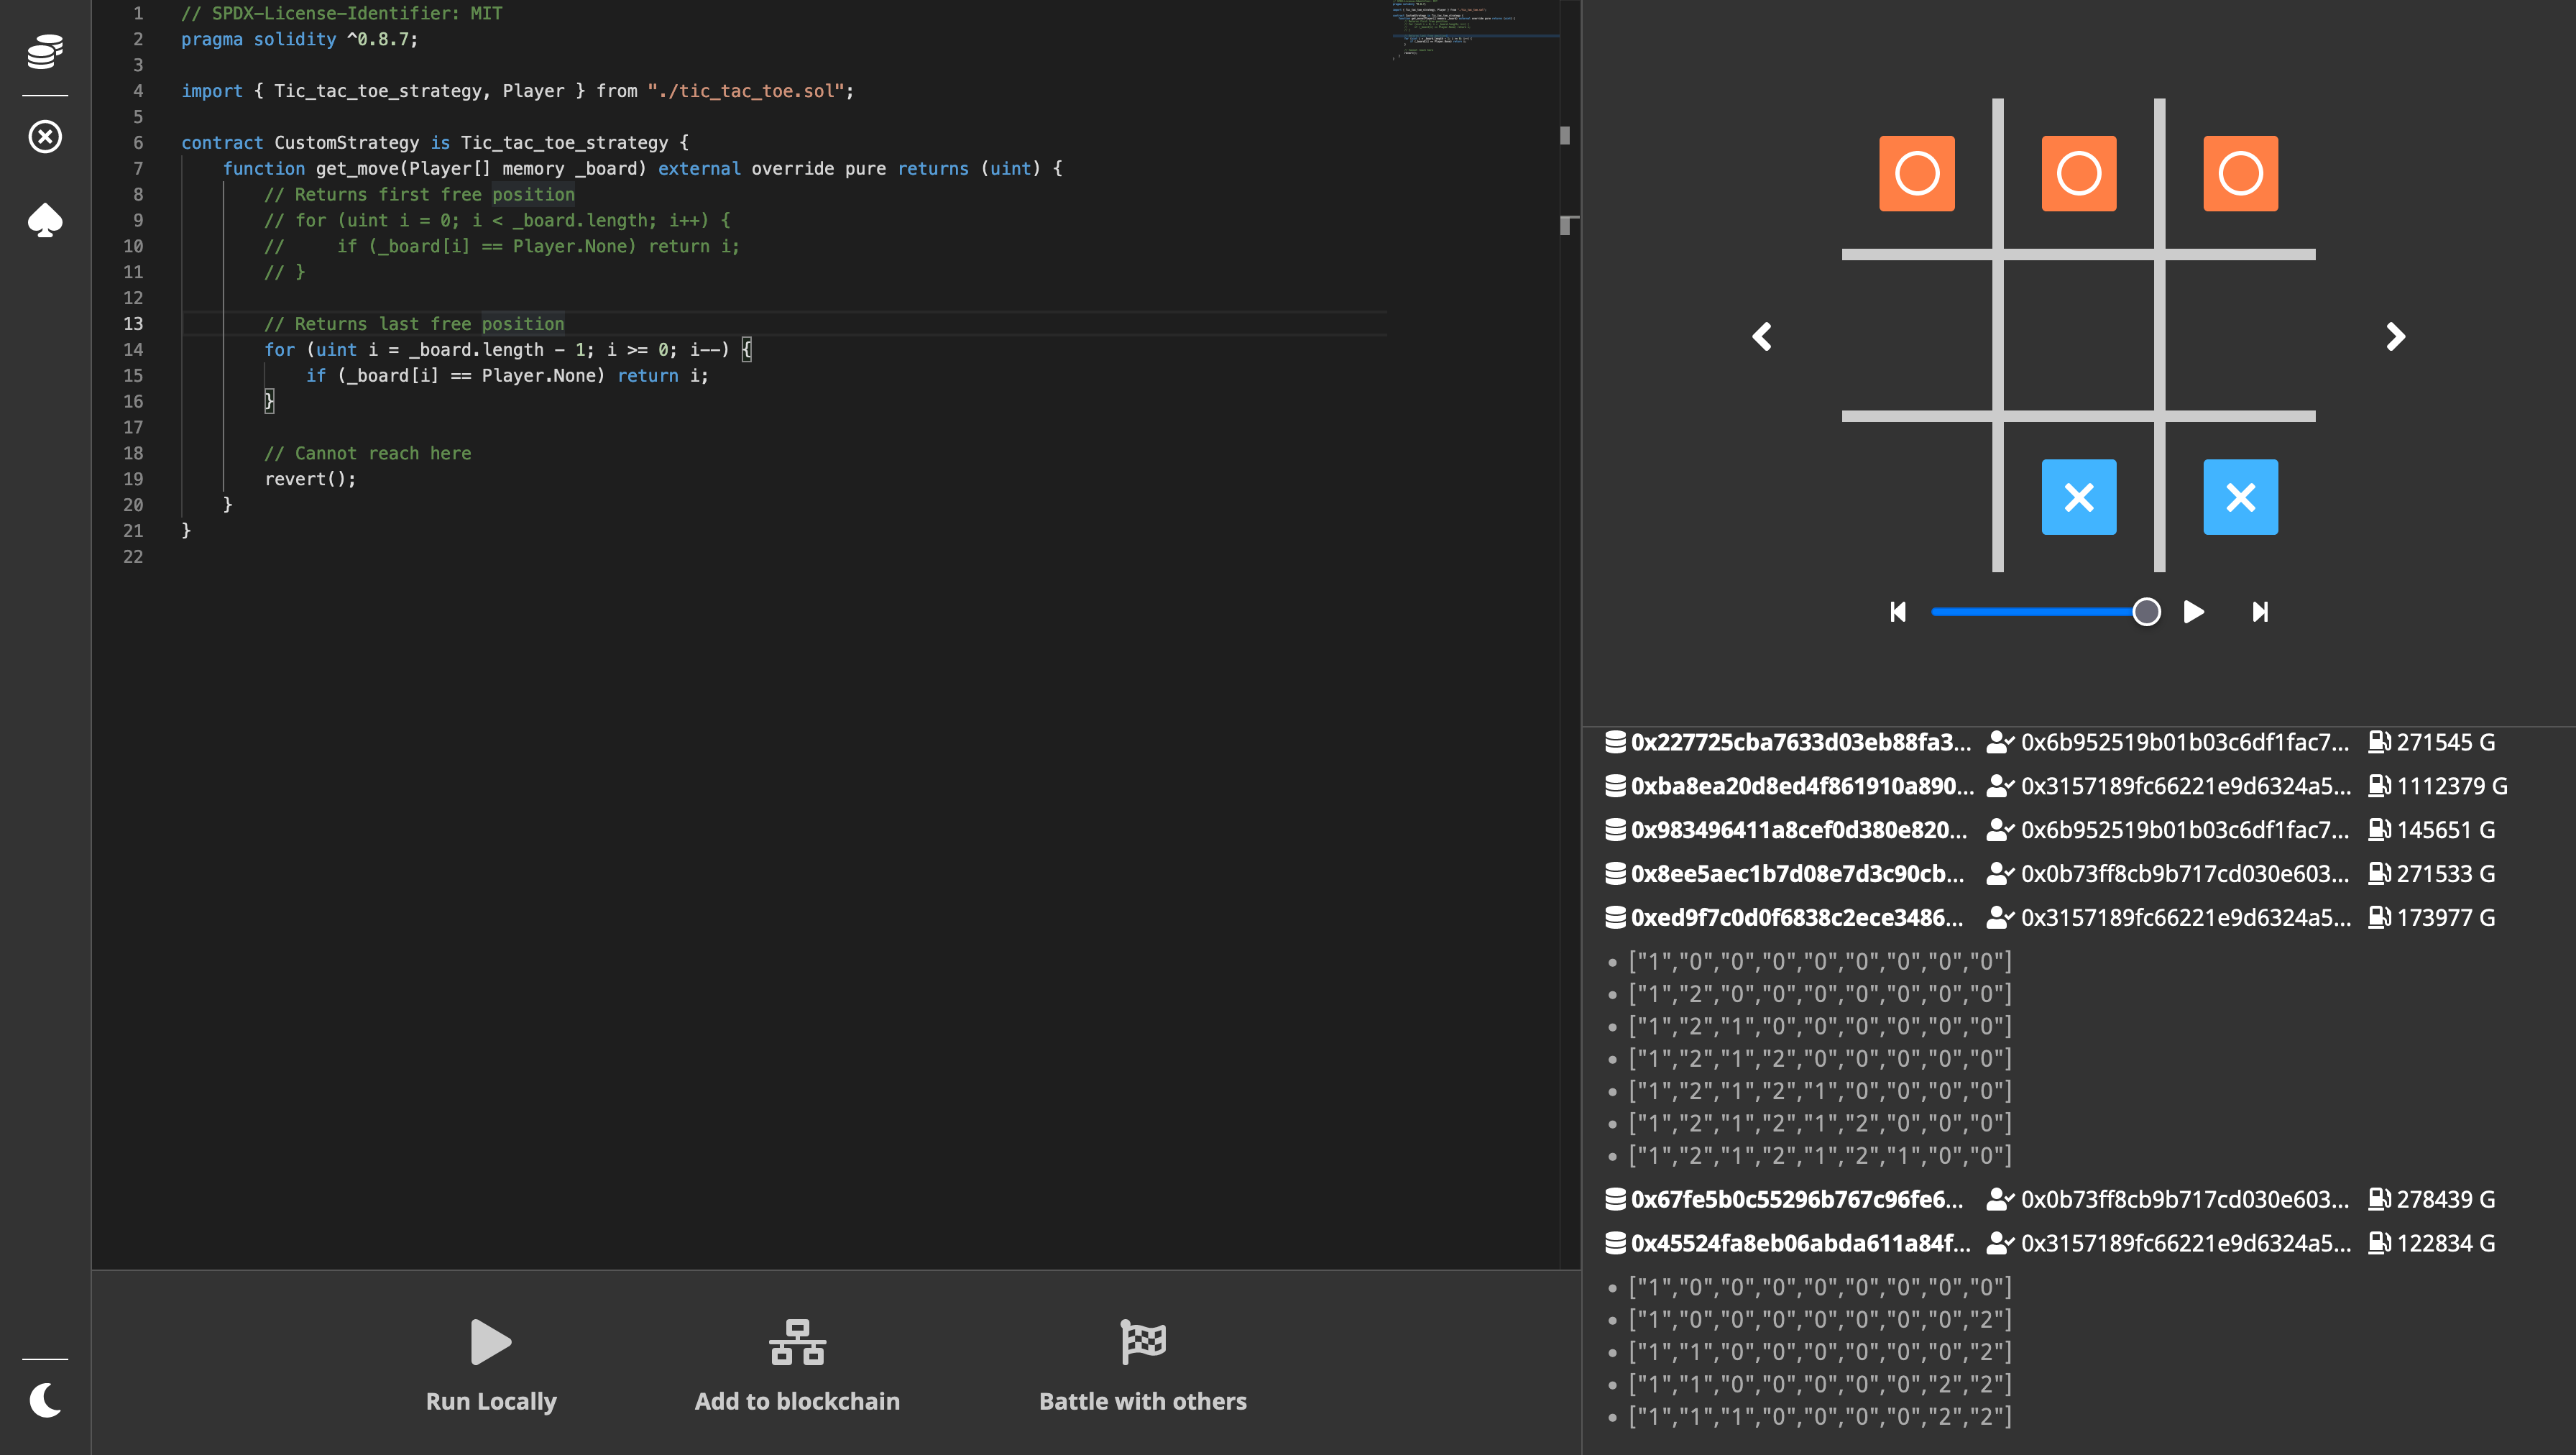Click Add to blockchain button
This screenshot has height=1455, width=2576.
pos(797,1342)
